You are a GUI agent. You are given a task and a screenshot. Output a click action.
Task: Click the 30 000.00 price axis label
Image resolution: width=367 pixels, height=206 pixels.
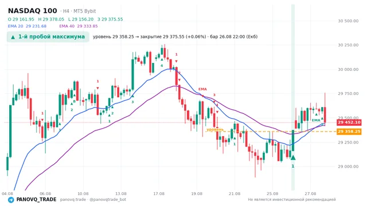click(x=348, y=69)
